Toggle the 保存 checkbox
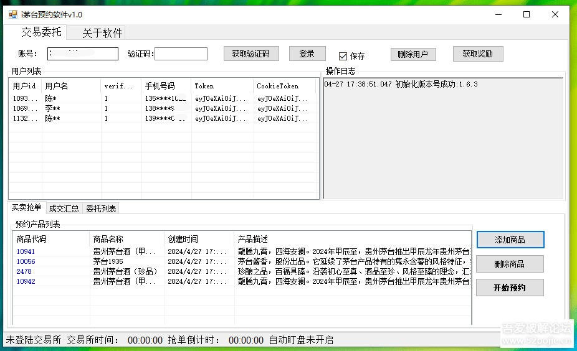 343,56
